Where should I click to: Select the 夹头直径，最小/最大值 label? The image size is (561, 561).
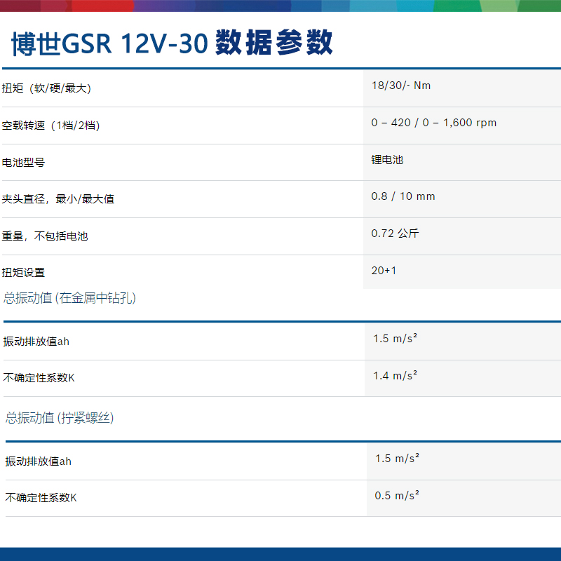[58, 199]
